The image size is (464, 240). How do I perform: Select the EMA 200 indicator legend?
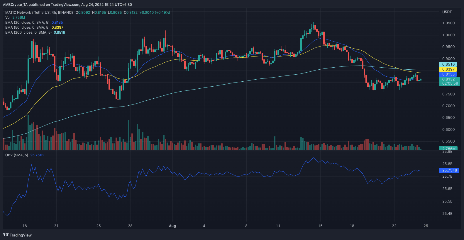pos(35,32)
